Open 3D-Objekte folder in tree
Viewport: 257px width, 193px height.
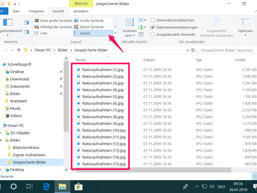tap(18, 133)
